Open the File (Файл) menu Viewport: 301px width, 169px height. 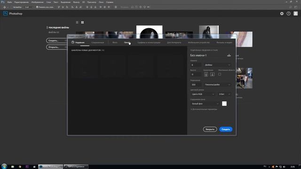pyautogui.click(x=9, y=2)
